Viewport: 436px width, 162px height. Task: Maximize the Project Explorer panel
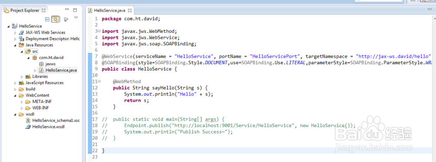75,10
